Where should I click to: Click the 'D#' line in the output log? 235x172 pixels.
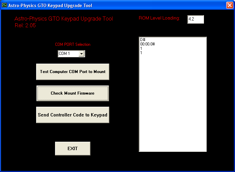[143, 40]
